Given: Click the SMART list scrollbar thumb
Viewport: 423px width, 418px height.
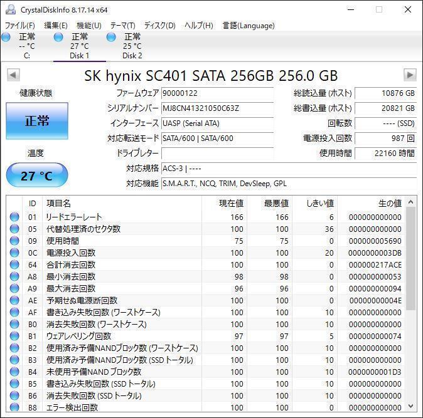Looking at the screenshot, I should 410,259.
